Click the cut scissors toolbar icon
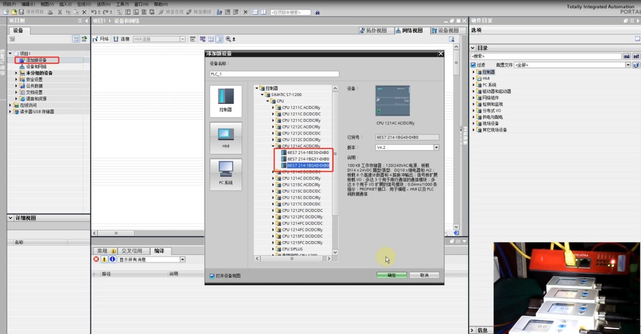 60,12
